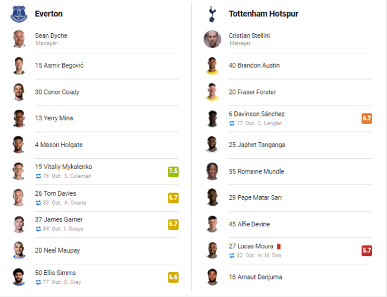This screenshot has height=297, width=387.
Task: Open player link 30 Conor Coady
Action: click(57, 92)
